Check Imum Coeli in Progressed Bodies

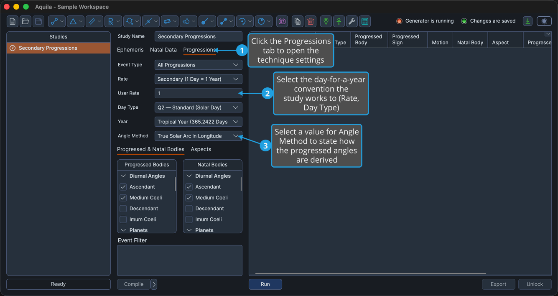[x=123, y=219]
